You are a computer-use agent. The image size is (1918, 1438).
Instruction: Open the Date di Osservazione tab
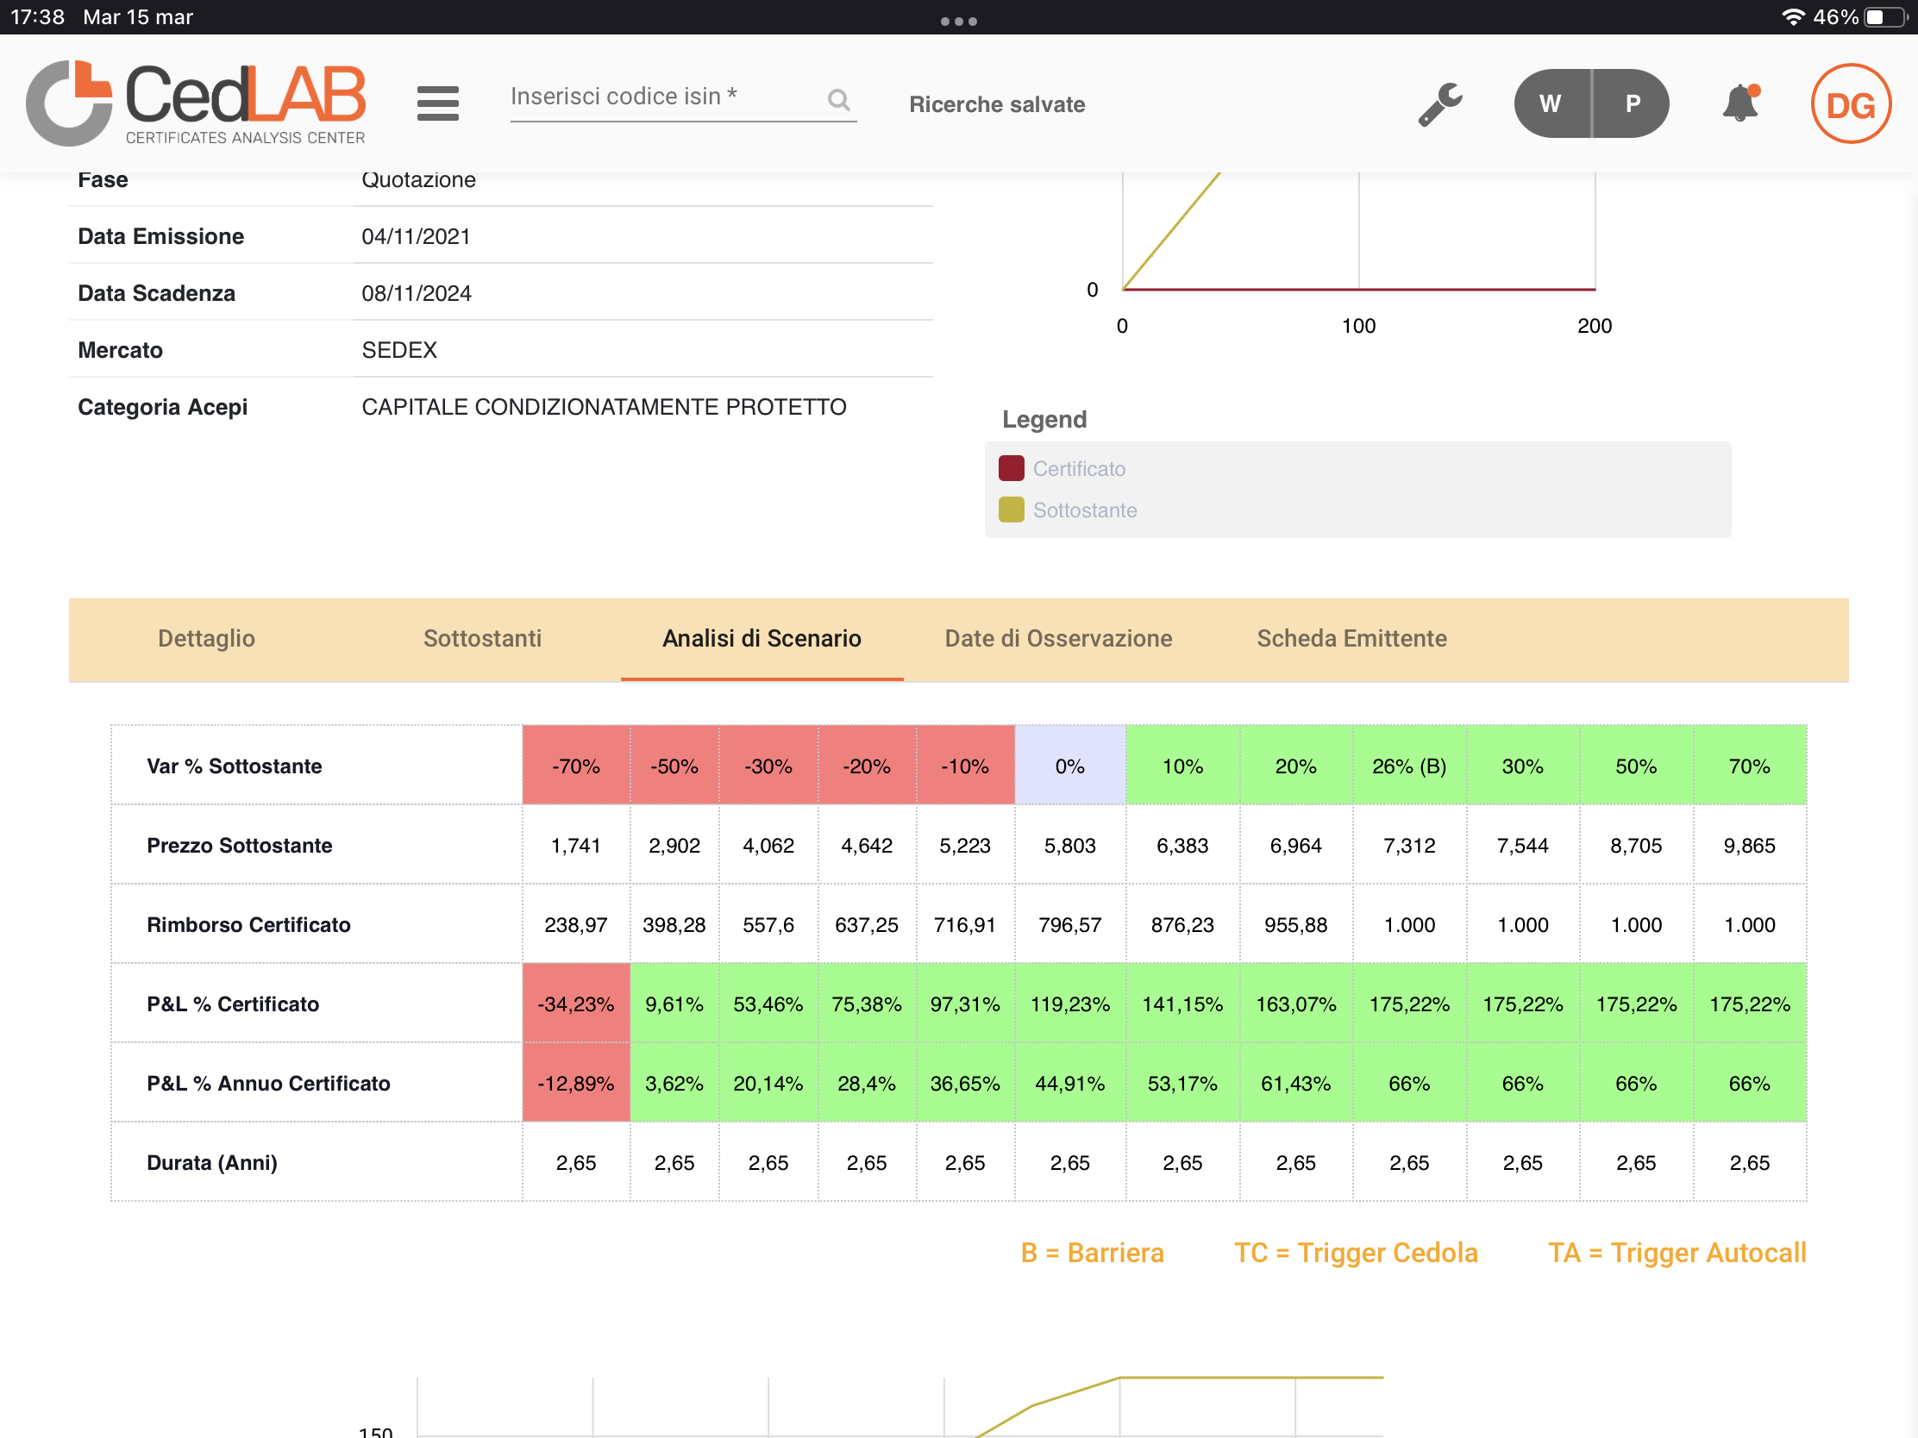[1058, 639]
